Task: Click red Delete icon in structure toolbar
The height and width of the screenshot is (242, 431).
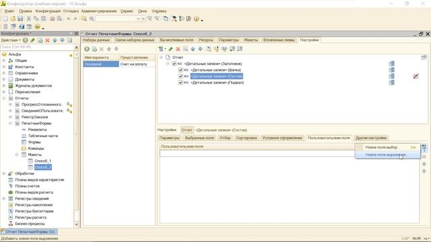Action: coord(178,49)
